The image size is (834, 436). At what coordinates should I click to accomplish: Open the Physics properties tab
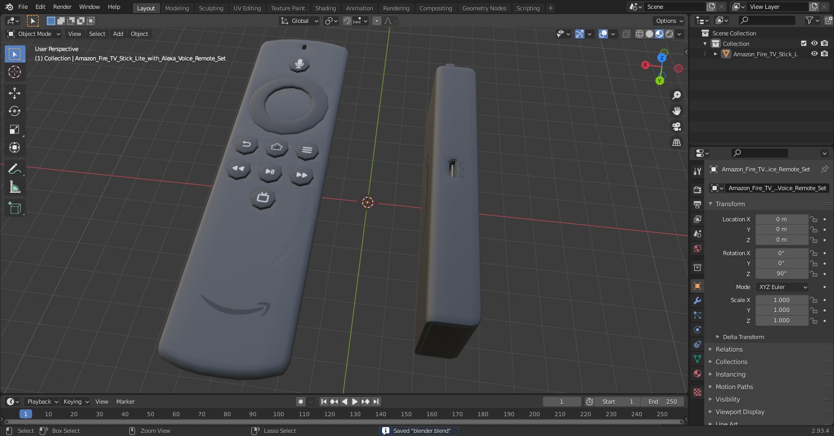697,330
